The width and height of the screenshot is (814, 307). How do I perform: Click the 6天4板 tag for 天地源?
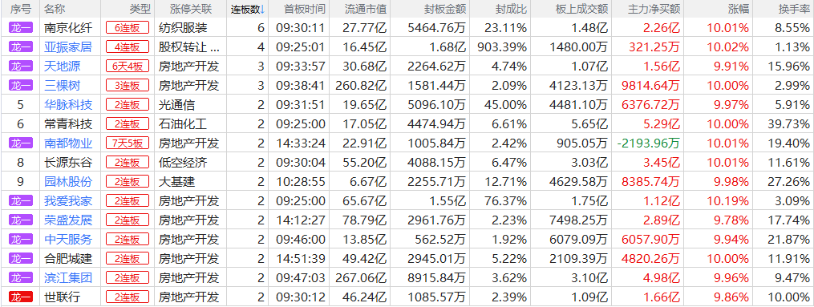128,67
